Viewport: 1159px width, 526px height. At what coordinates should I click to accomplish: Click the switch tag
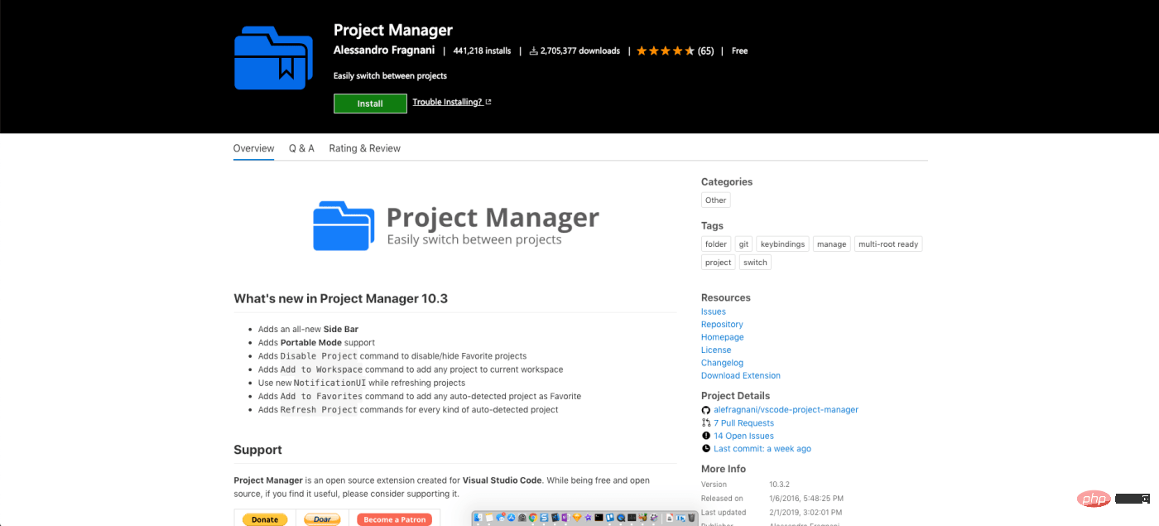click(755, 263)
